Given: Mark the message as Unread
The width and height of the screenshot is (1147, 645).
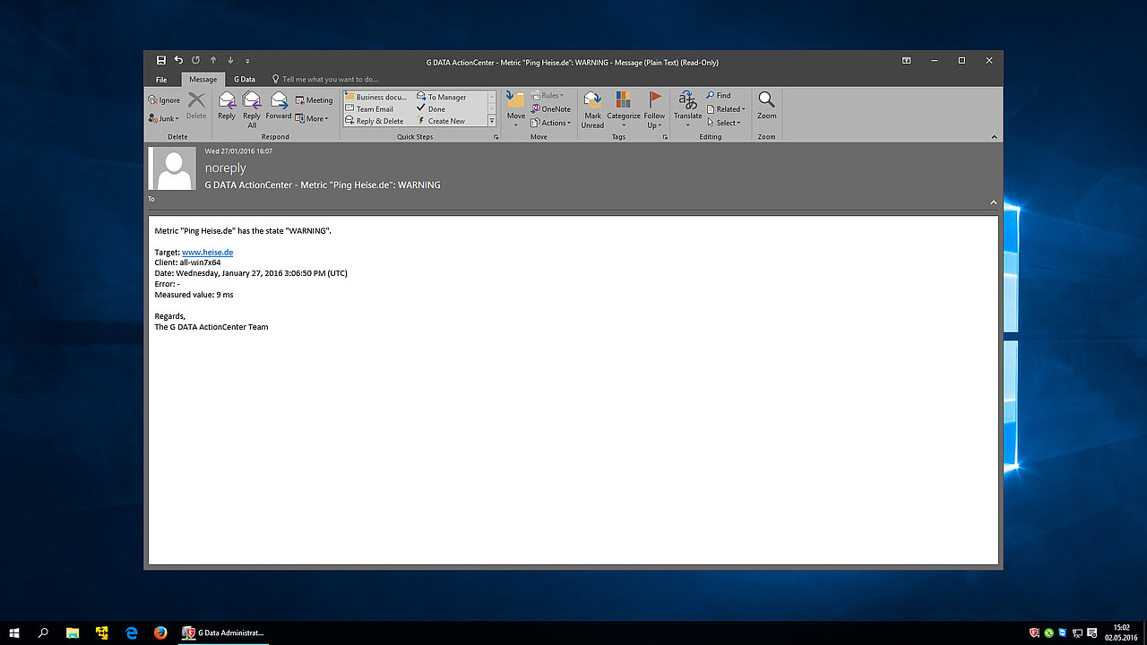Looking at the screenshot, I should point(592,107).
